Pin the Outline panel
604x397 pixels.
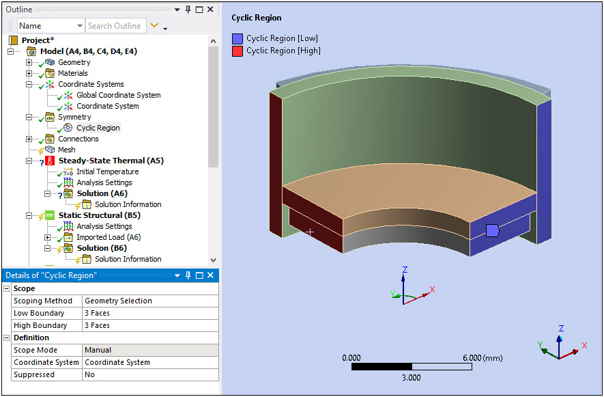coord(188,10)
